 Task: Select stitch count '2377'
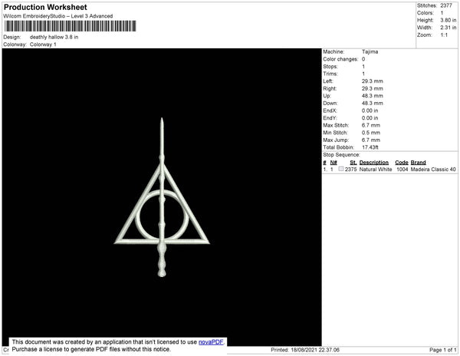click(x=446, y=5)
